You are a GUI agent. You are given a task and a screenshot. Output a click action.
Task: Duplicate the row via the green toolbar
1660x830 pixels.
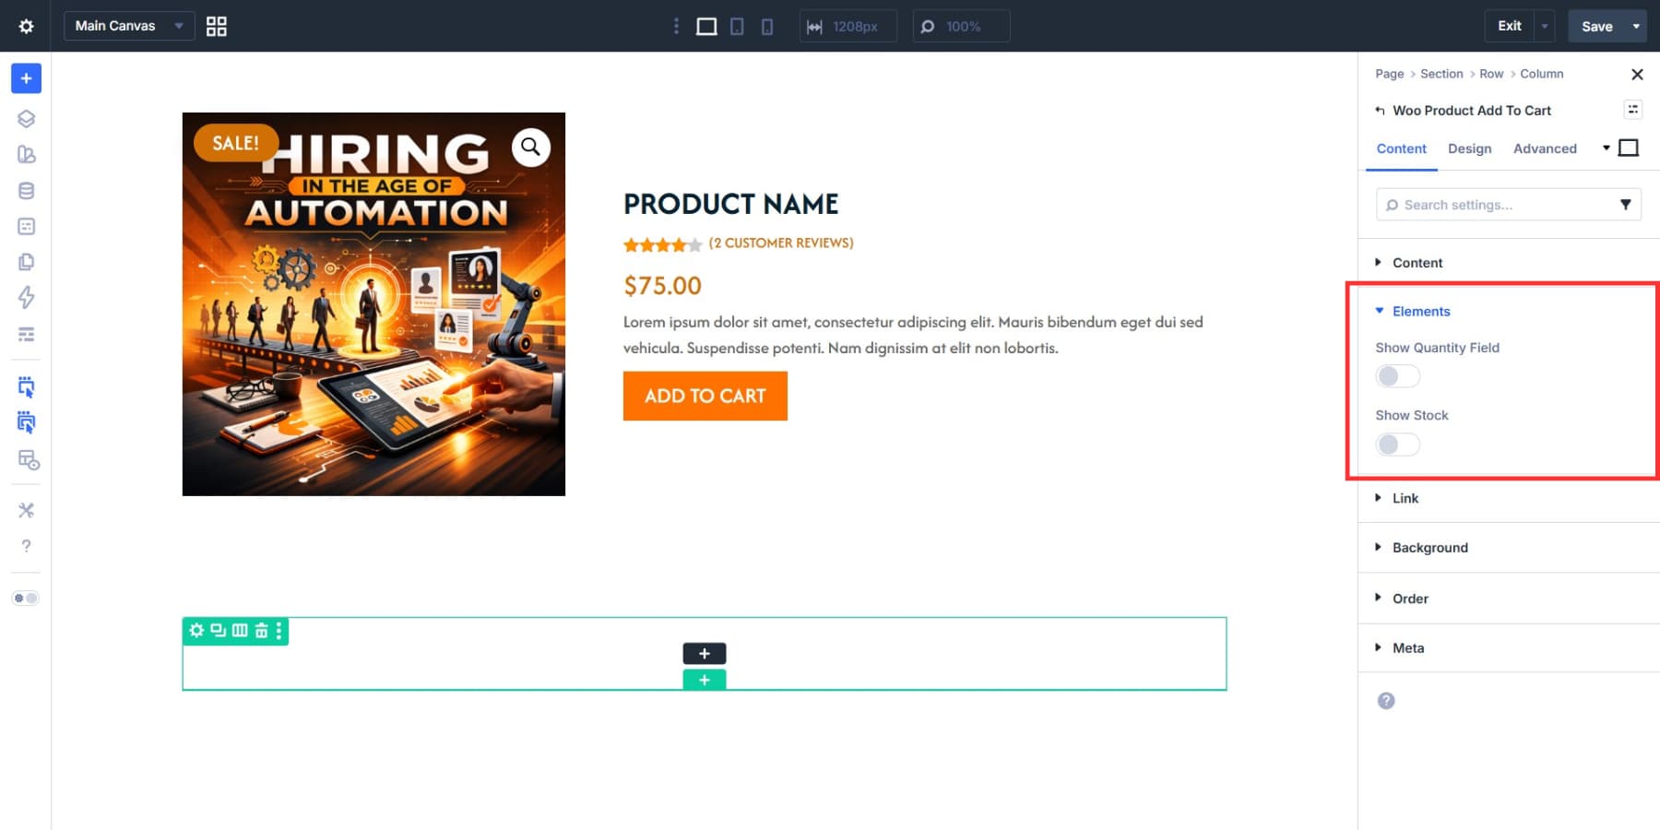tap(217, 631)
